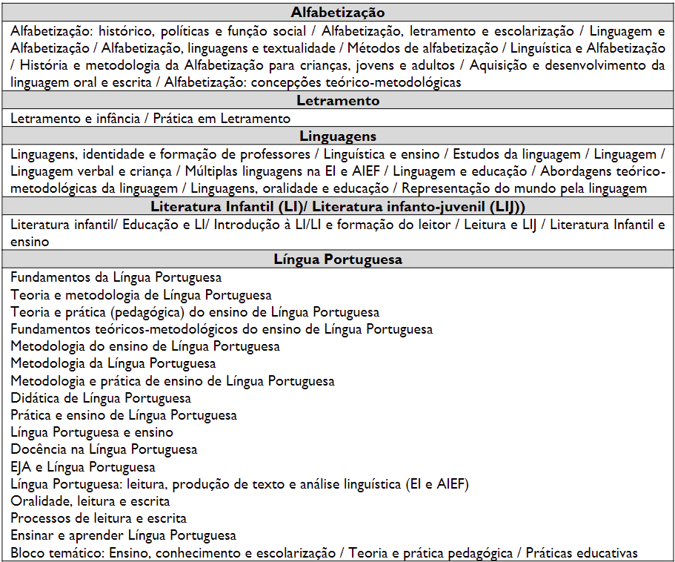Click the 'EJA e Língua Portuguesa' line
The height and width of the screenshot is (562, 675).
pyautogui.click(x=83, y=467)
